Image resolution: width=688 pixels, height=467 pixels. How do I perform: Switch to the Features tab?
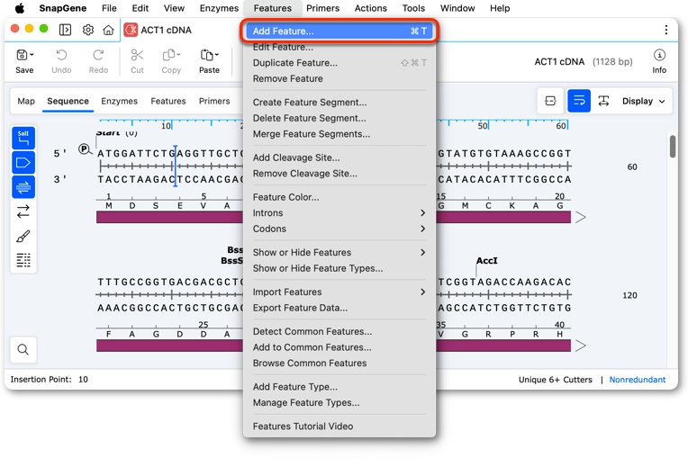pyautogui.click(x=168, y=101)
